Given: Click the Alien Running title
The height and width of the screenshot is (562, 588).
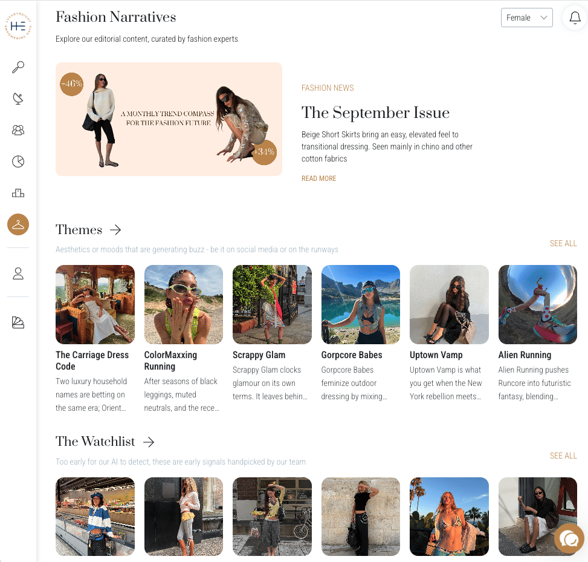Looking at the screenshot, I should coord(525,355).
